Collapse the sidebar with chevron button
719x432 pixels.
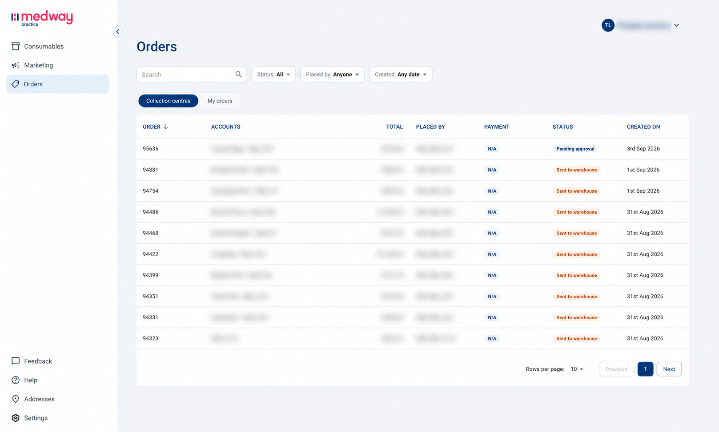tap(117, 32)
